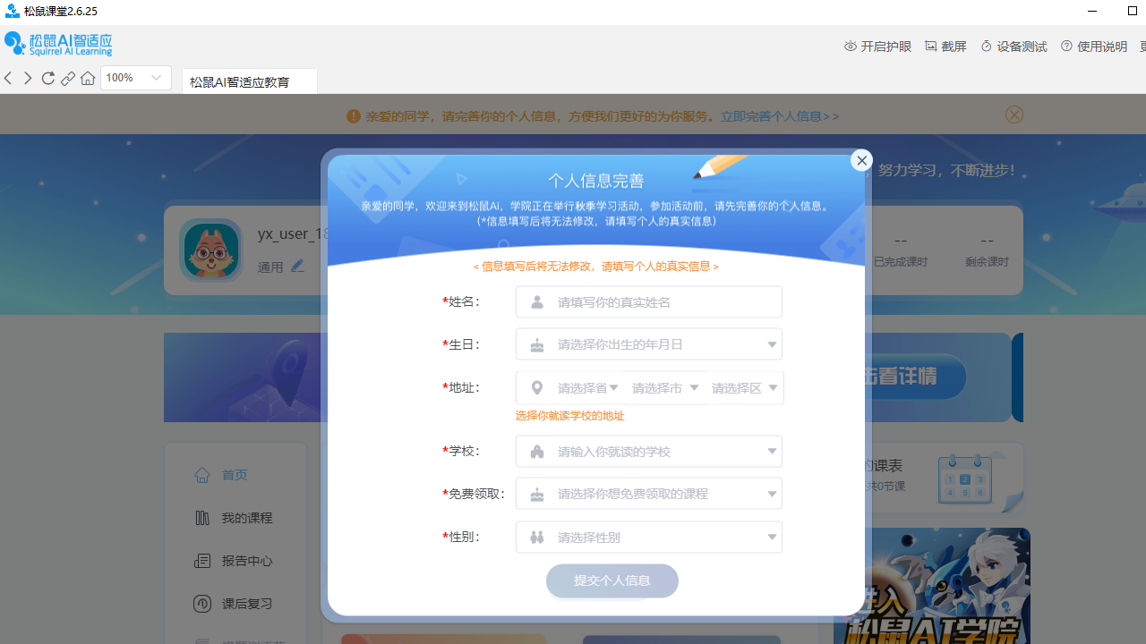
Task: Edit the nickname using the pencil icon
Action: (297, 266)
